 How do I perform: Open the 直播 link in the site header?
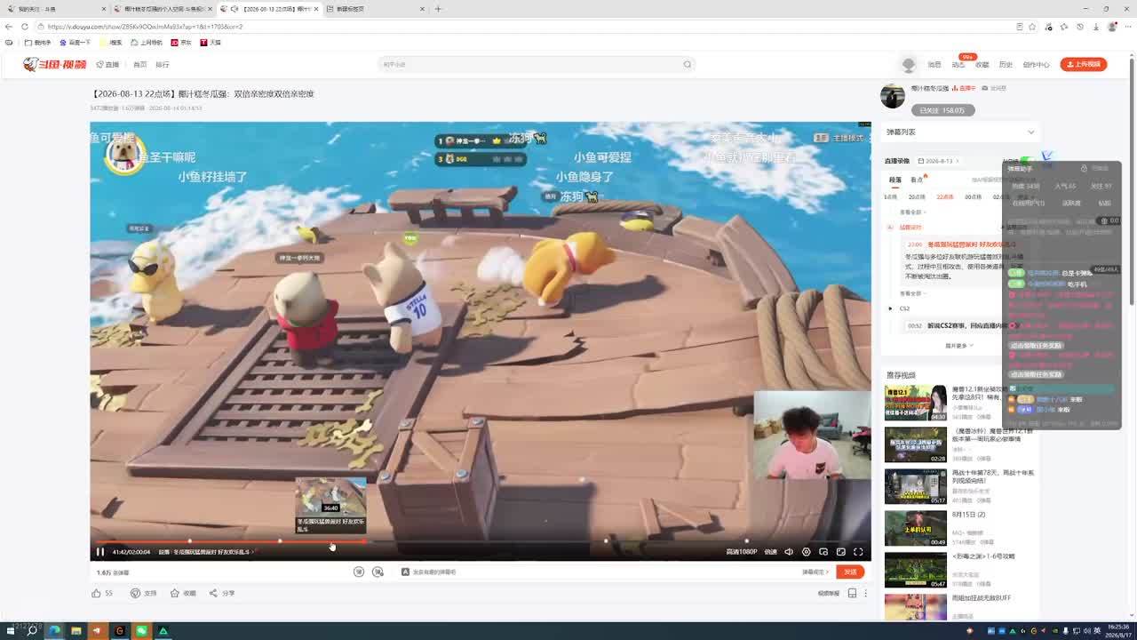[107, 65]
